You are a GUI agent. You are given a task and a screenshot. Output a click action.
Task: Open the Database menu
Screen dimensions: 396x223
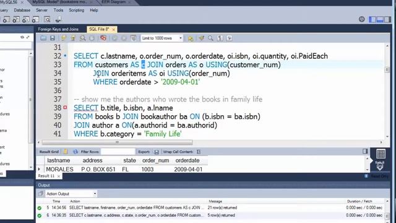[22, 10]
